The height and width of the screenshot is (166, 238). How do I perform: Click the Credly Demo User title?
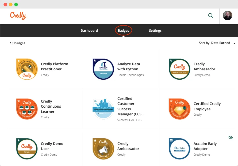tap(52, 146)
